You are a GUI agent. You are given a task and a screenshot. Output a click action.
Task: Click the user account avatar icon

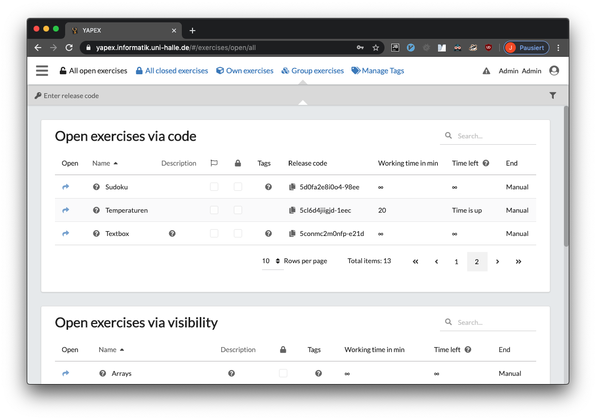[554, 70]
